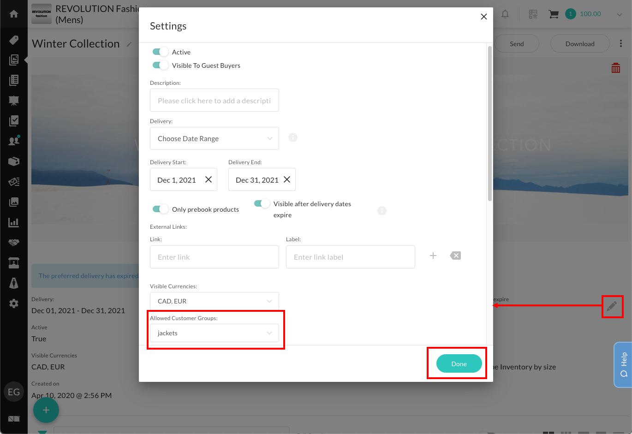Click the Settings dialog scrollbar

tap(490, 123)
